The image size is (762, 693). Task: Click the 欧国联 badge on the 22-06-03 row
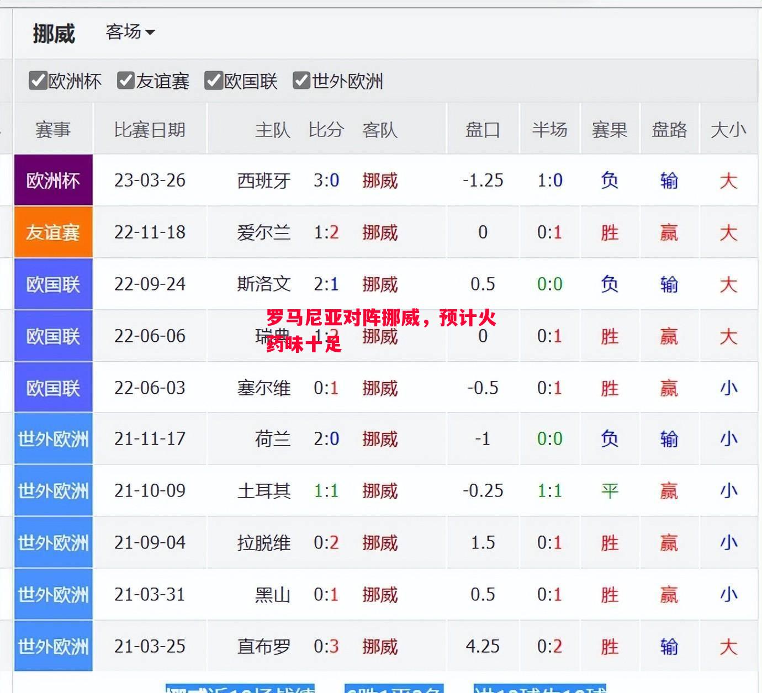[x=53, y=388]
